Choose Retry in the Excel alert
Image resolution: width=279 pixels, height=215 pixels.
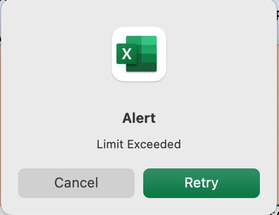pos(202,183)
